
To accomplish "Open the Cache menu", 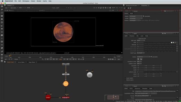I will 45,1.
